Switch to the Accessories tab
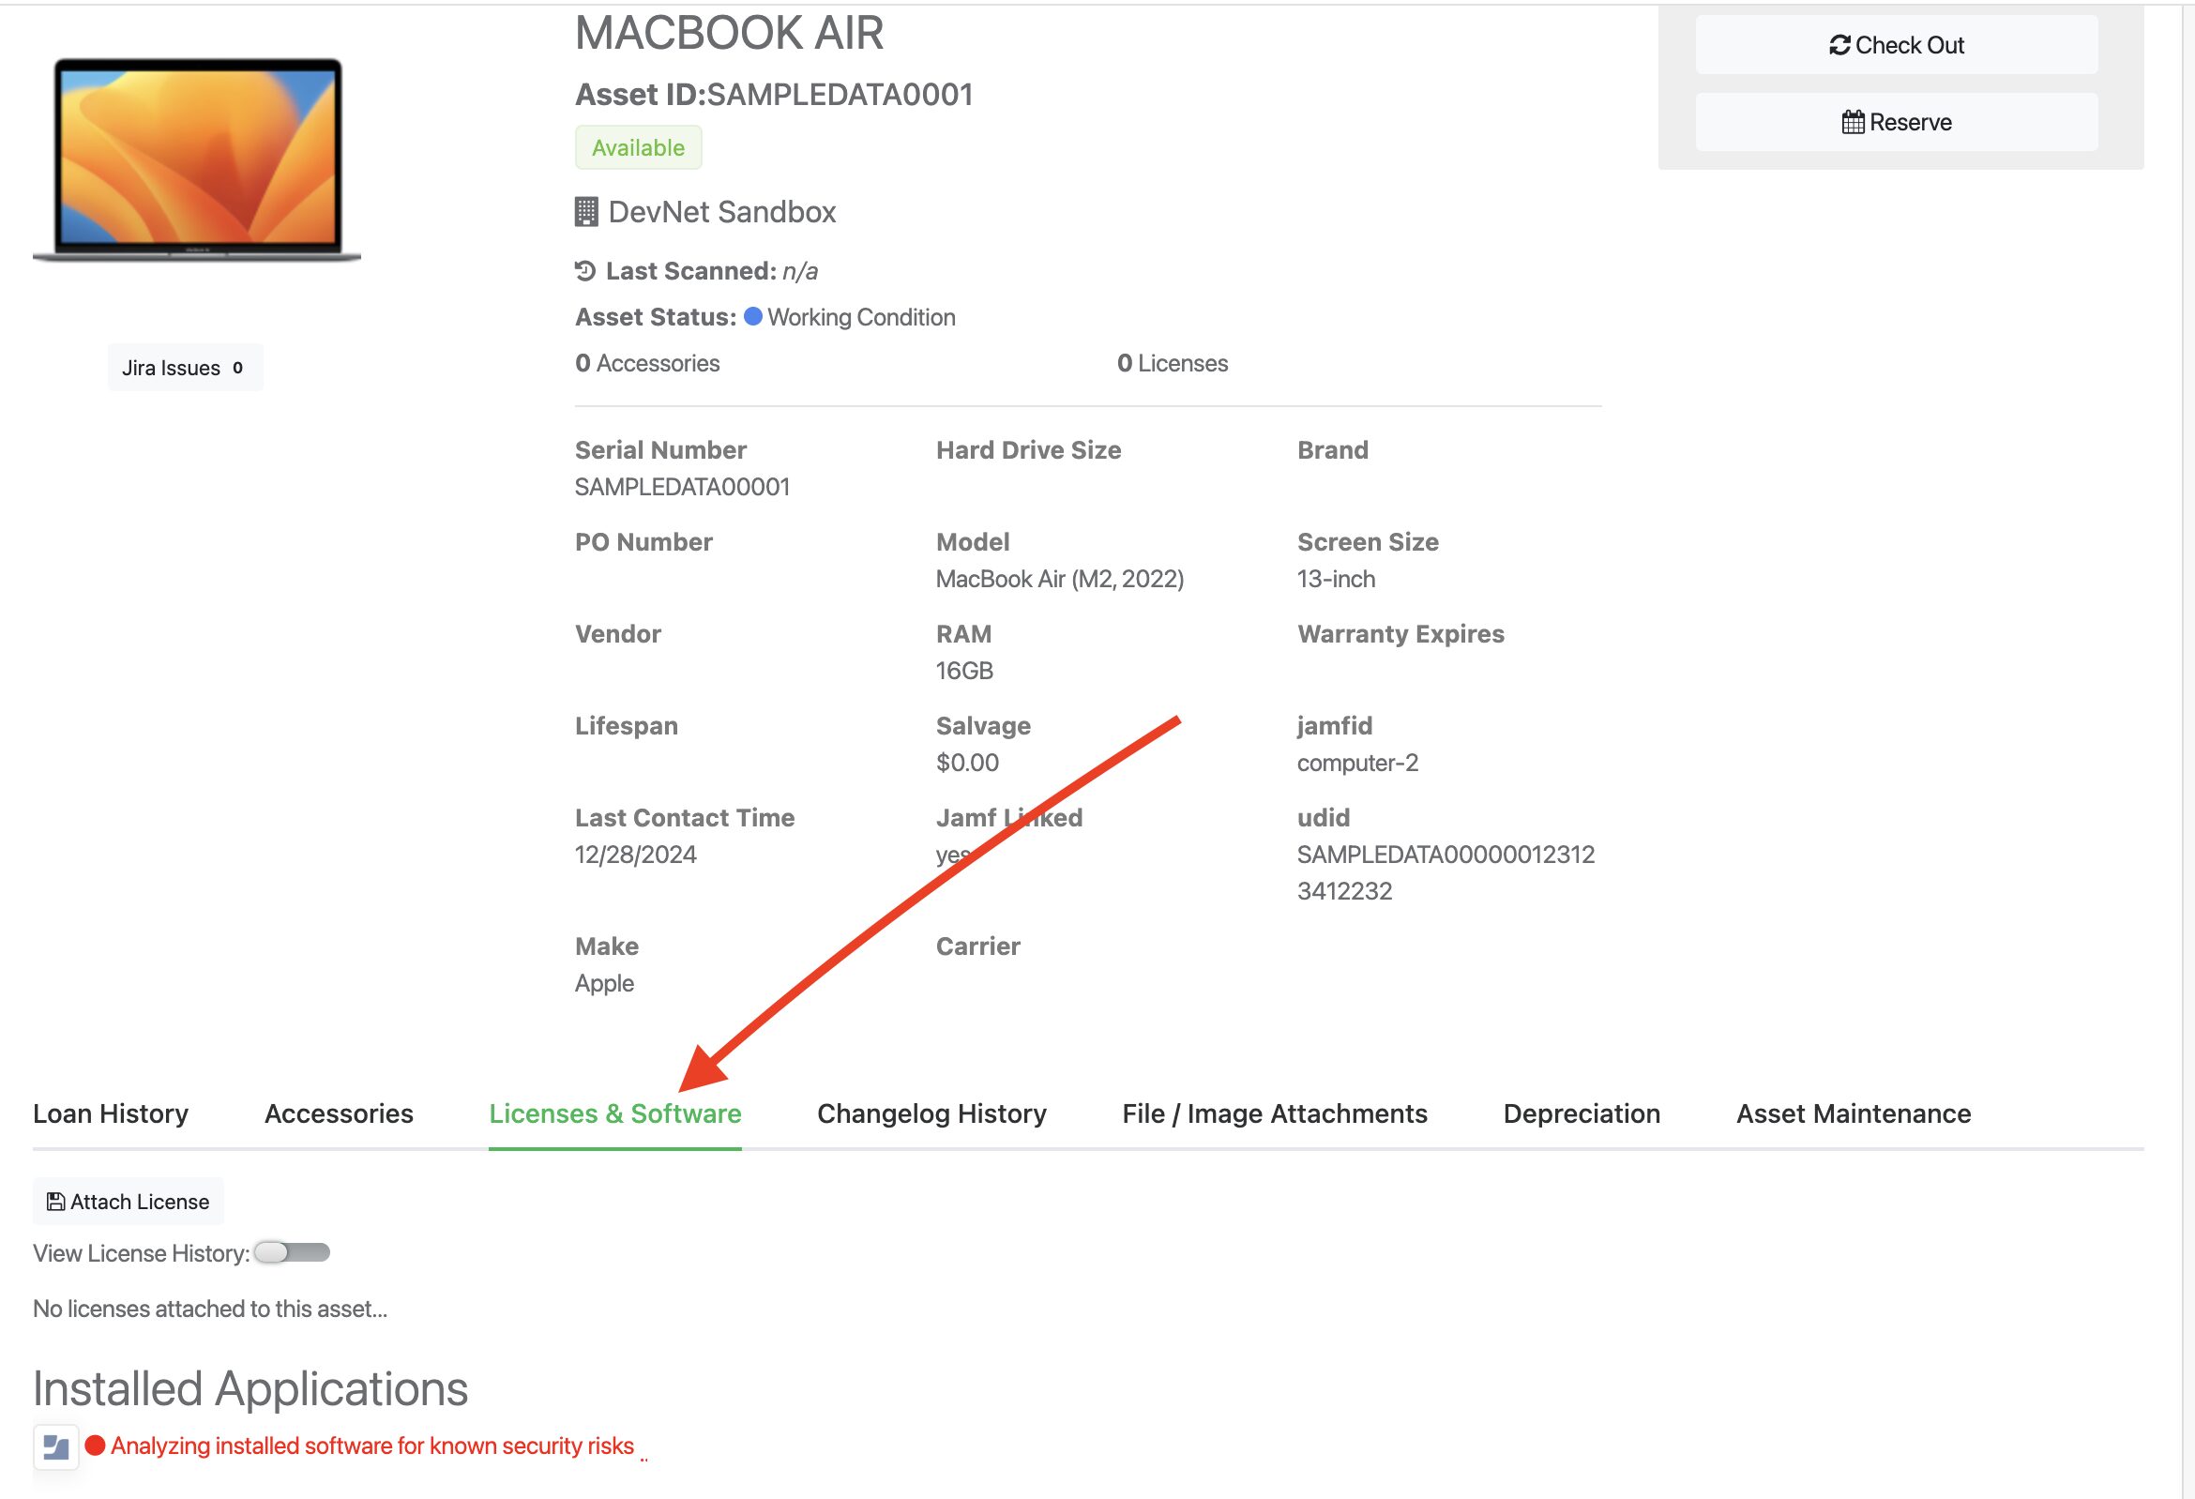2195x1499 pixels. [339, 1113]
